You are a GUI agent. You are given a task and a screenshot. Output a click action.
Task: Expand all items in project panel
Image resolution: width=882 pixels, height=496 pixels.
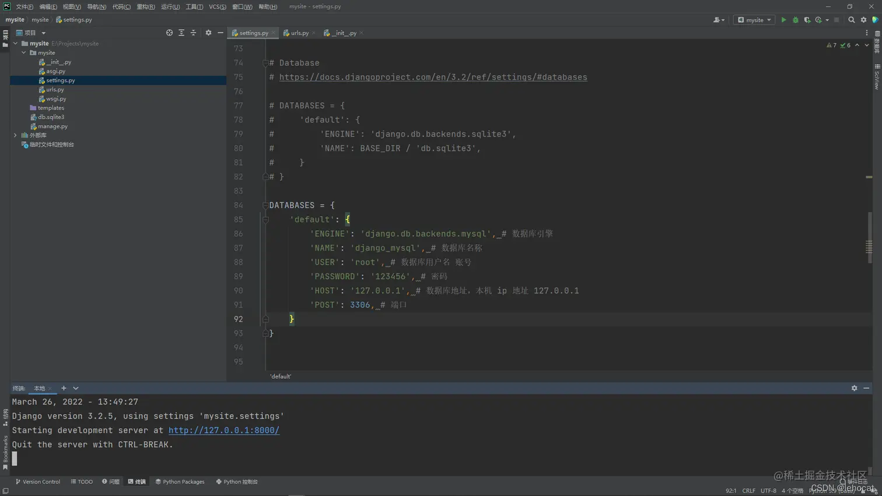tap(181, 33)
